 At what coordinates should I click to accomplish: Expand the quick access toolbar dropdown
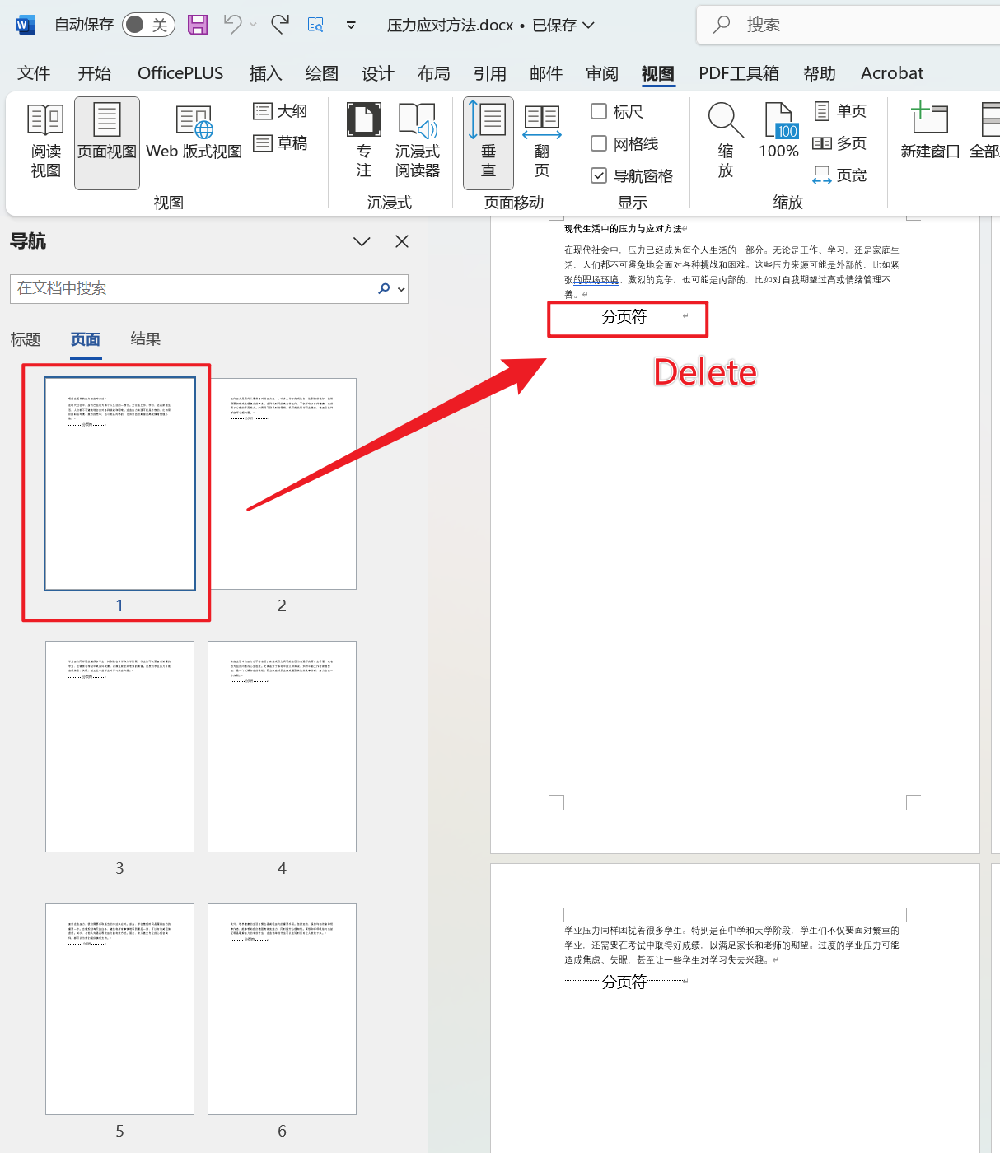(351, 25)
